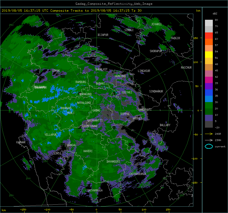Click the CHITRADURGA city label
Viewport: 228px width, 213px height.
138,174
